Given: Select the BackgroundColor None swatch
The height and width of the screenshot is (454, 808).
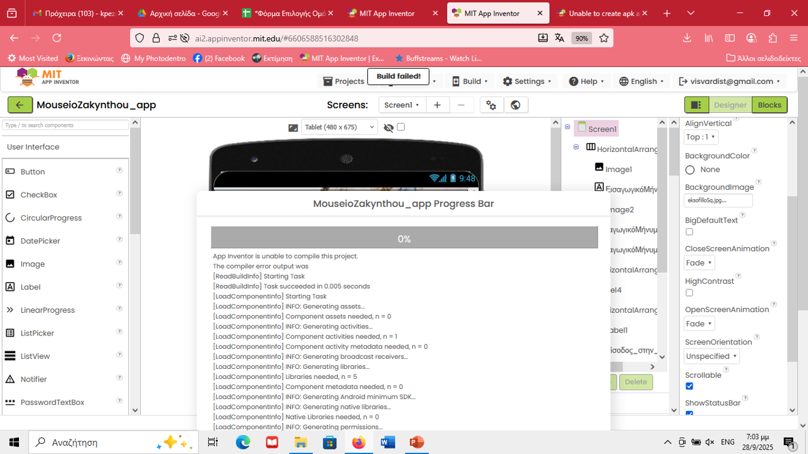Looking at the screenshot, I should (x=690, y=170).
